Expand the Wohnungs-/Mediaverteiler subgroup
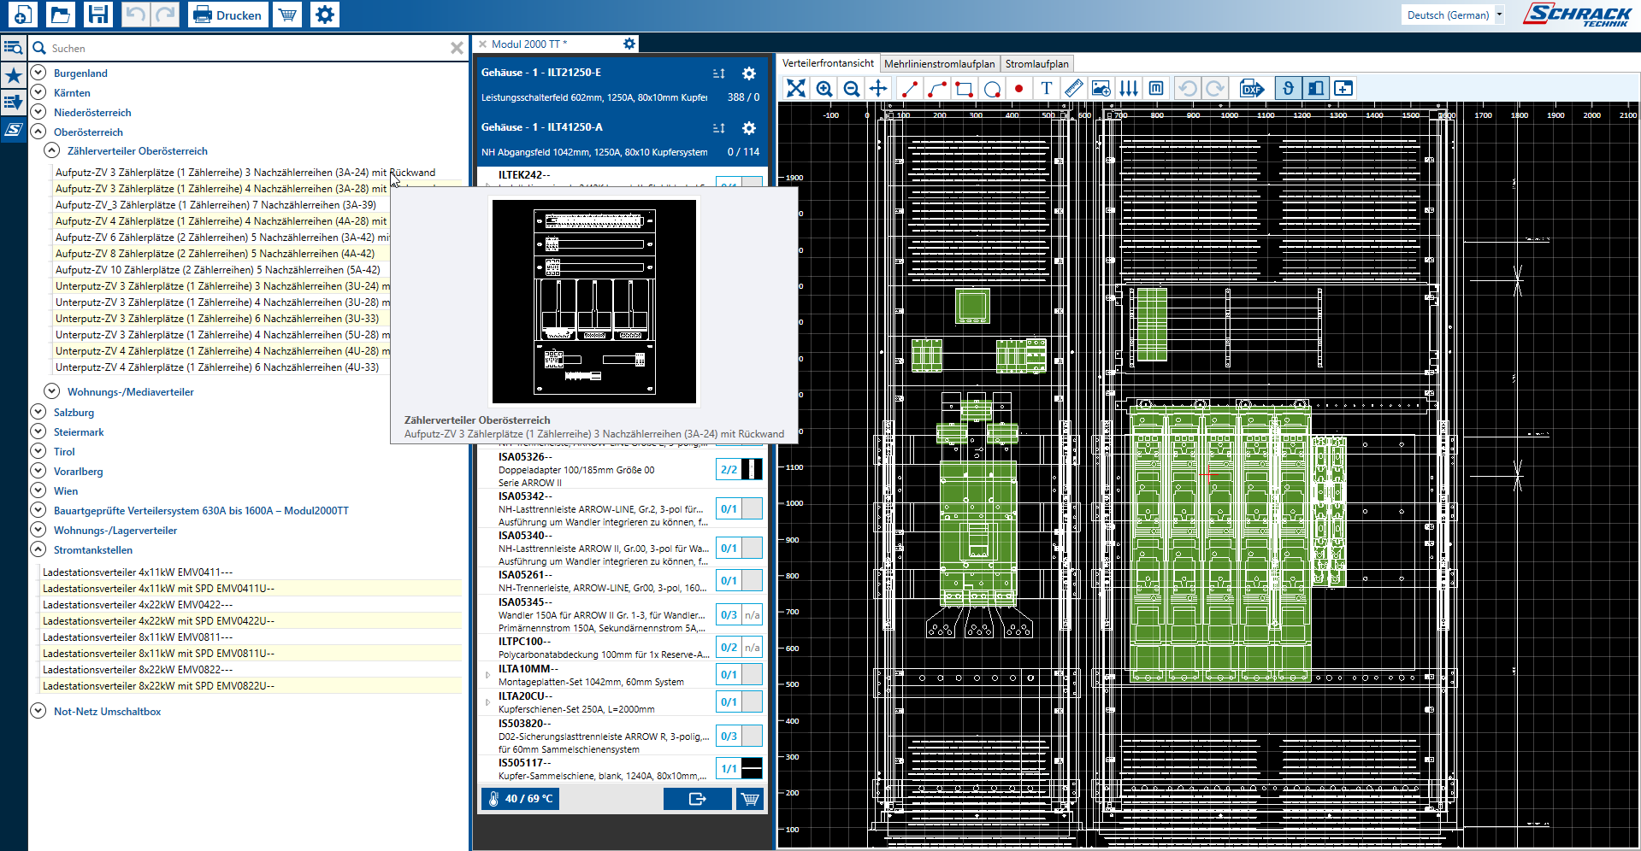The height and width of the screenshot is (851, 1641). [x=52, y=391]
